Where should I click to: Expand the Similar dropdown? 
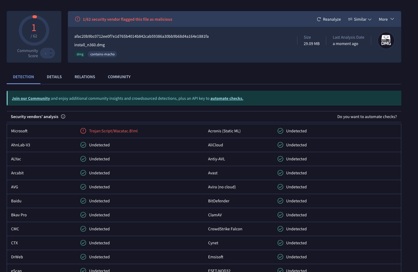[360, 19]
